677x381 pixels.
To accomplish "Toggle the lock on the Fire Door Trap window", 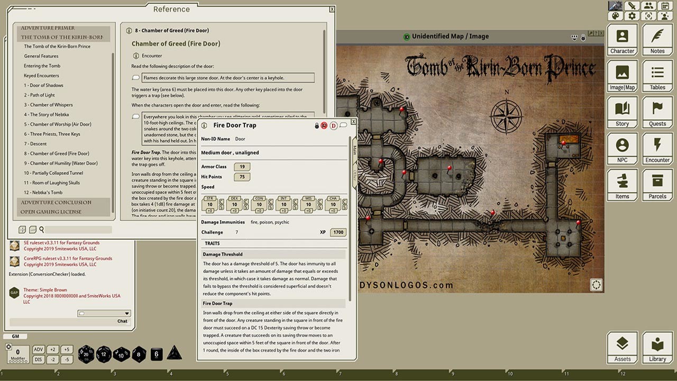I will [x=317, y=126].
